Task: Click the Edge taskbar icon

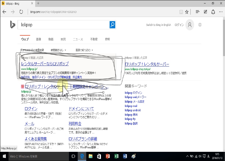Action: coord(82,156)
